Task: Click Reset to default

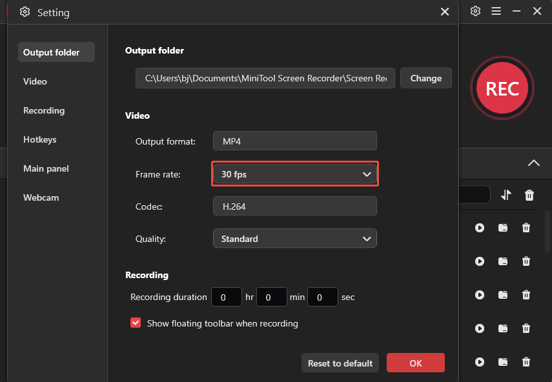Action: (340, 363)
